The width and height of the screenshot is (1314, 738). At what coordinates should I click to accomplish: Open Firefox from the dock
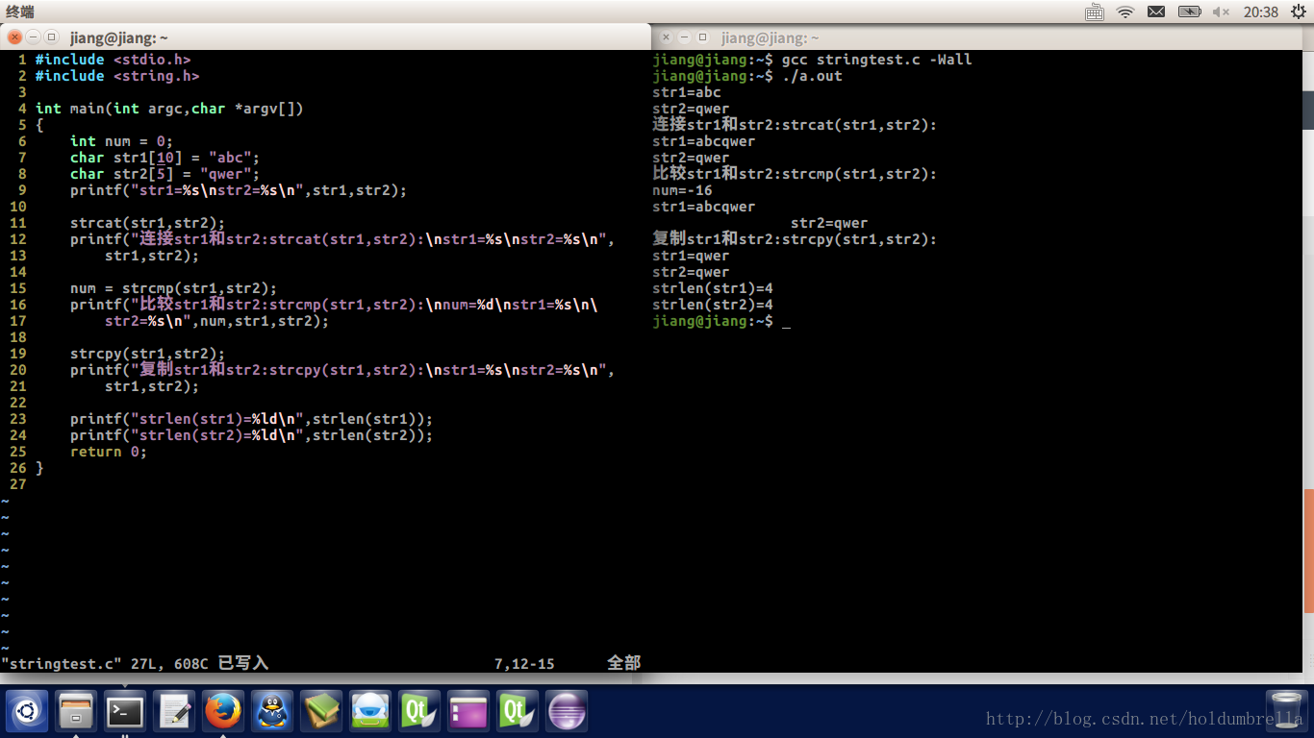pos(223,712)
